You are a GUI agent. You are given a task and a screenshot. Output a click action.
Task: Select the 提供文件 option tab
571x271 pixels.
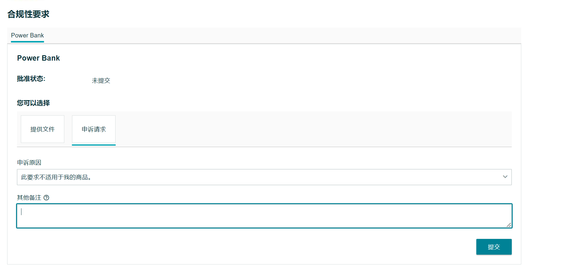click(x=43, y=129)
